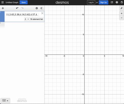The image size is (124, 104).
Task: Undo the last action
Action: [x=17, y=8]
